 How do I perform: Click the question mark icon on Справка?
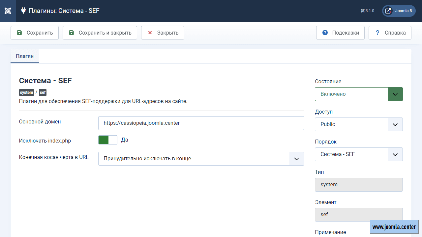click(377, 33)
